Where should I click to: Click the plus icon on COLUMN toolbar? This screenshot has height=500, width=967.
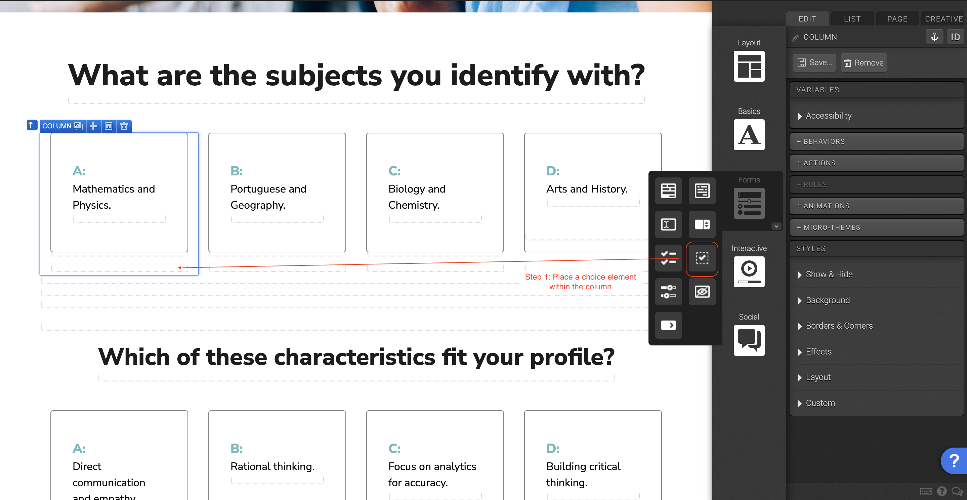93,126
